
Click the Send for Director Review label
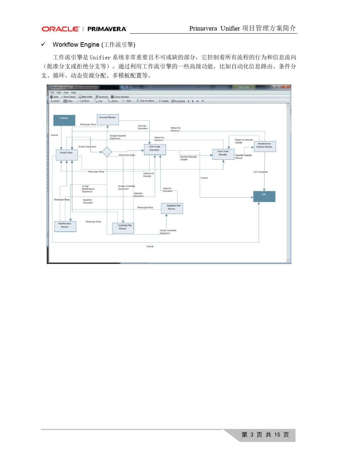tap(243, 157)
